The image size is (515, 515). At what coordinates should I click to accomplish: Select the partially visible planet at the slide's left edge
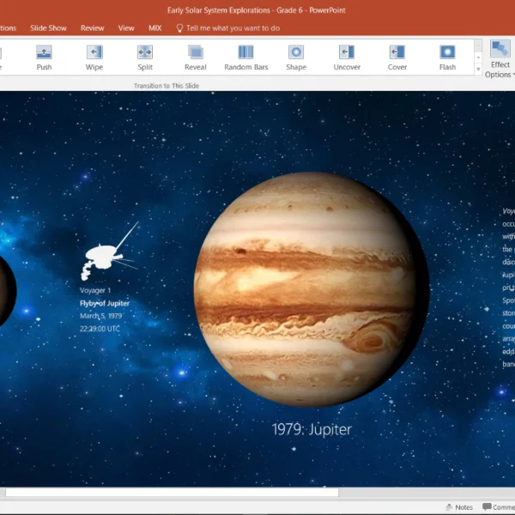tap(8, 291)
